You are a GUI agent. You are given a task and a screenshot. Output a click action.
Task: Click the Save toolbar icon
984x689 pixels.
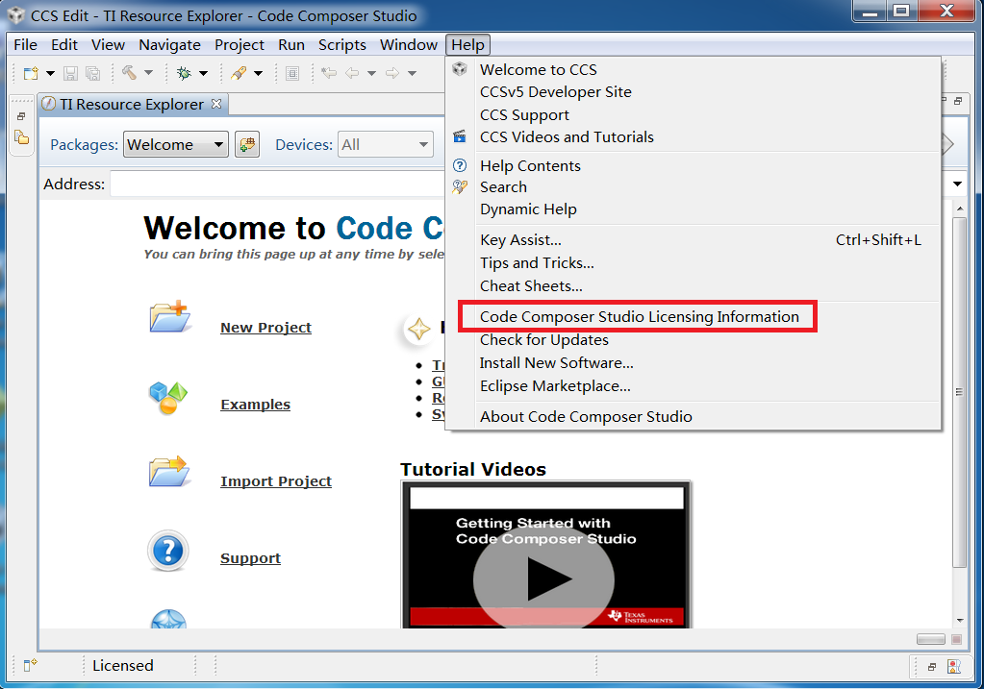pyautogui.click(x=70, y=73)
